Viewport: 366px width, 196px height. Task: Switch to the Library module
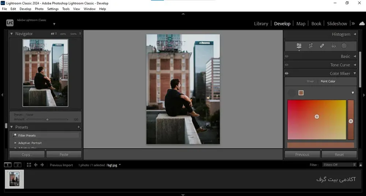pos(261,23)
